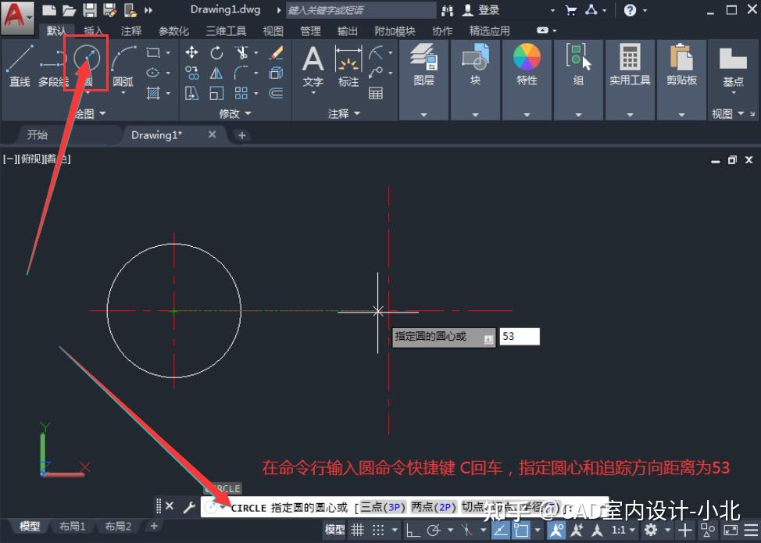Toggle snap mode dotted-grid icon
Viewport: 761px width, 543px height.
378,530
